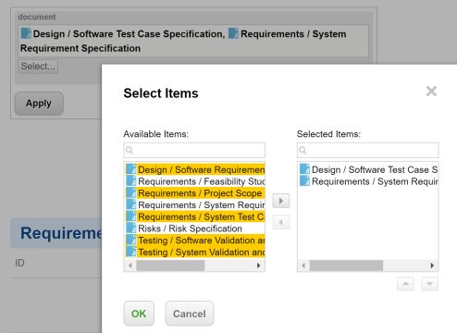Select Requirements / Project Scope item
Viewport: 457px width, 333px height.
pyautogui.click(x=195, y=193)
